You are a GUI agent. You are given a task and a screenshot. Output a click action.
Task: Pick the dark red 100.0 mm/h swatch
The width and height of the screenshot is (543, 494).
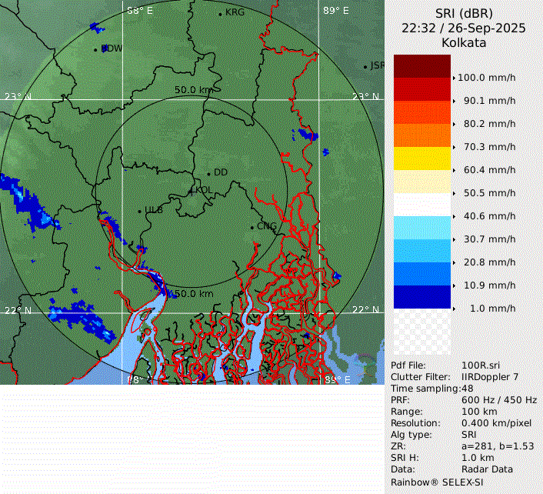421,66
